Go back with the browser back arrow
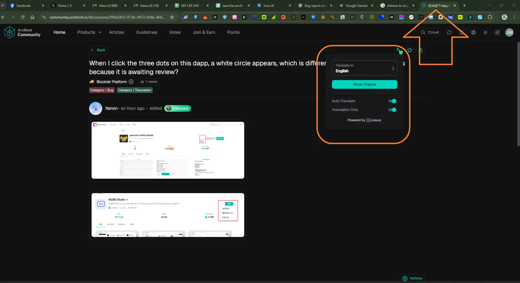This screenshot has width=520, height=283. [3, 17]
